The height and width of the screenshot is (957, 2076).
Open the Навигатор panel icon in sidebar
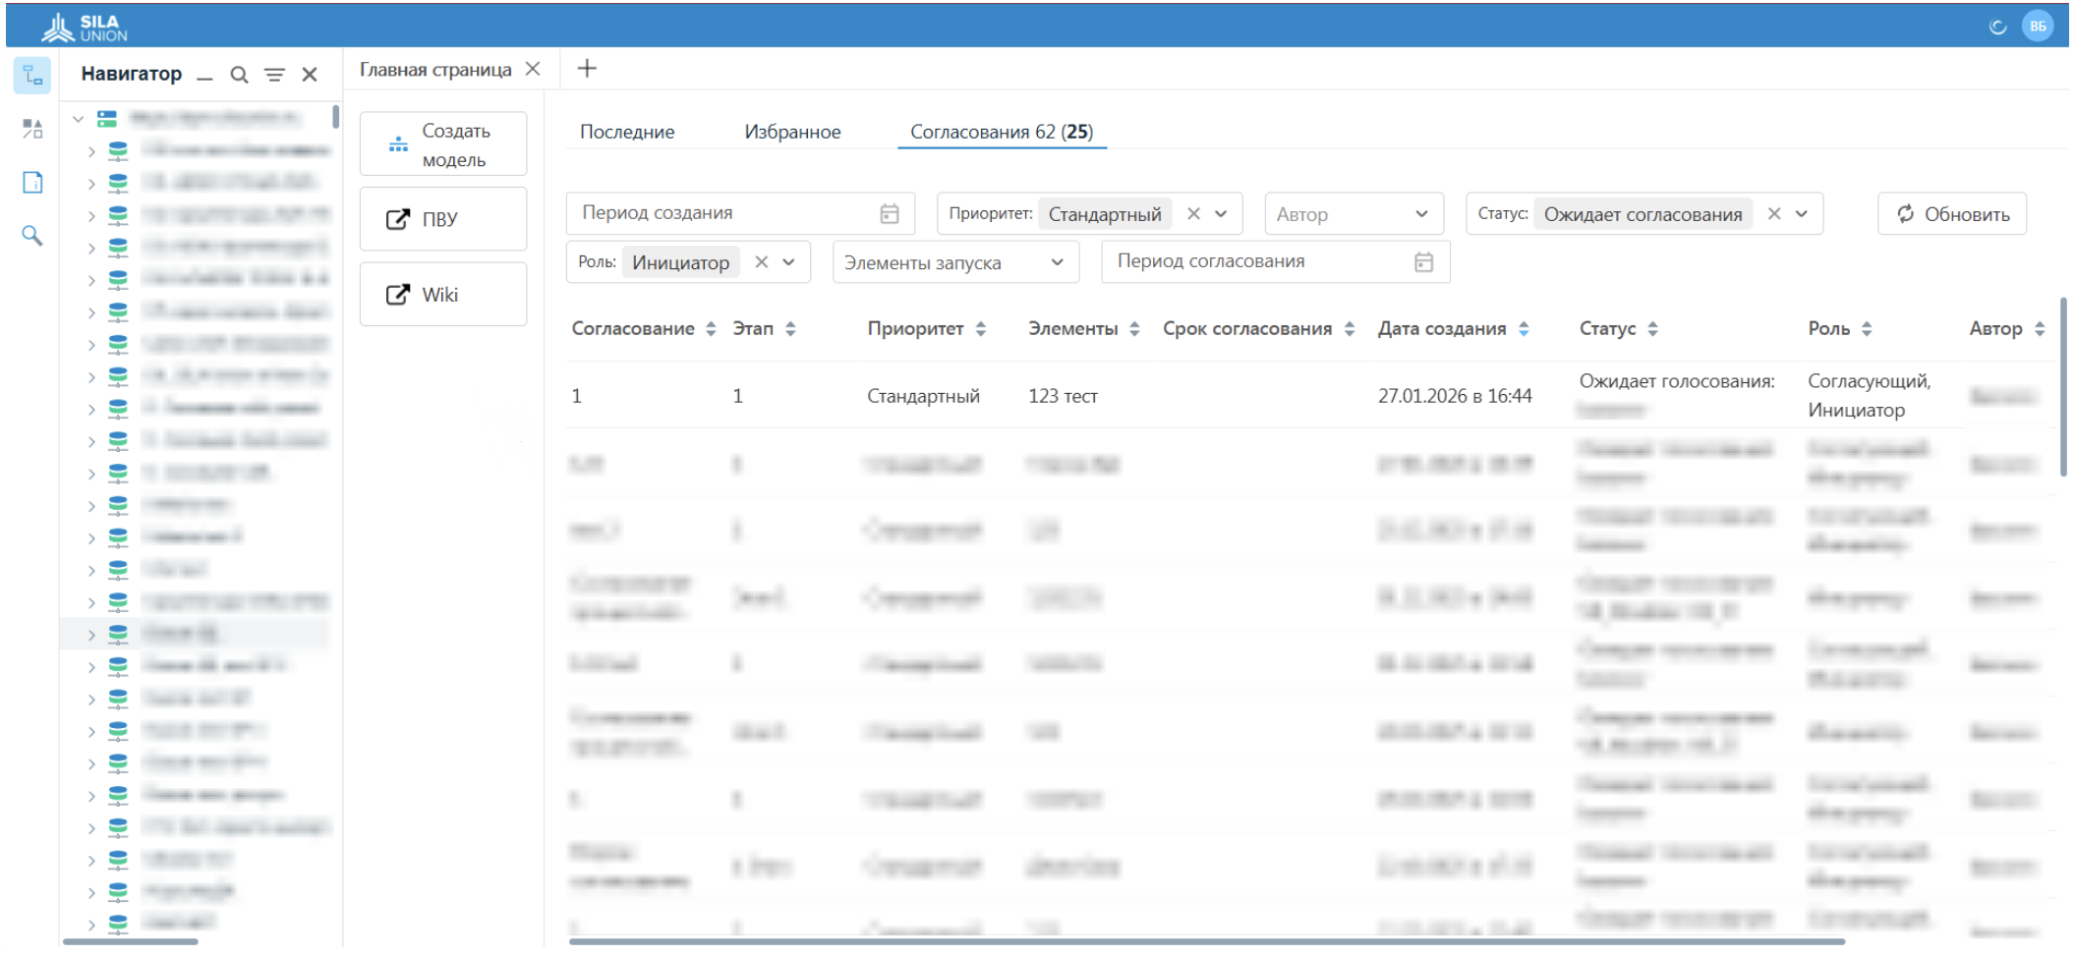tap(32, 76)
